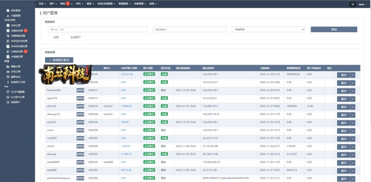Image resolution: width=371 pixels, height=182 pixels.
Task: Click the 行情管理 sidebar icon
Action: (8, 16)
